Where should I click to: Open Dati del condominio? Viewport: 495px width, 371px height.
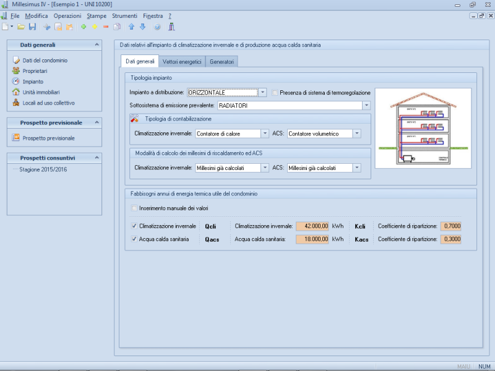(45, 60)
